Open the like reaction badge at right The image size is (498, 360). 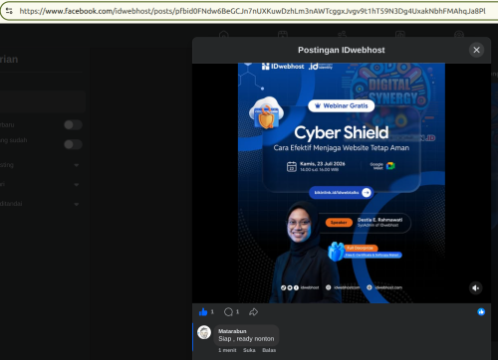tap(481, 311)
